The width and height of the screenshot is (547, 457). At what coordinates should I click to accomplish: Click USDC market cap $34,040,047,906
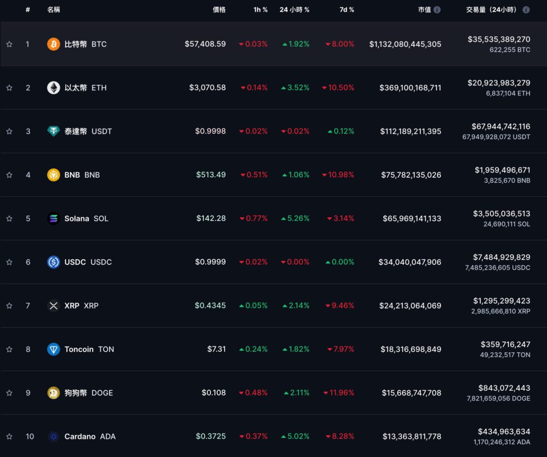tap(410, 262)
